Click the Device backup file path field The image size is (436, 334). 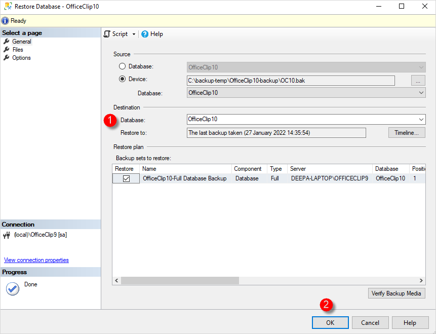(291, 81)
